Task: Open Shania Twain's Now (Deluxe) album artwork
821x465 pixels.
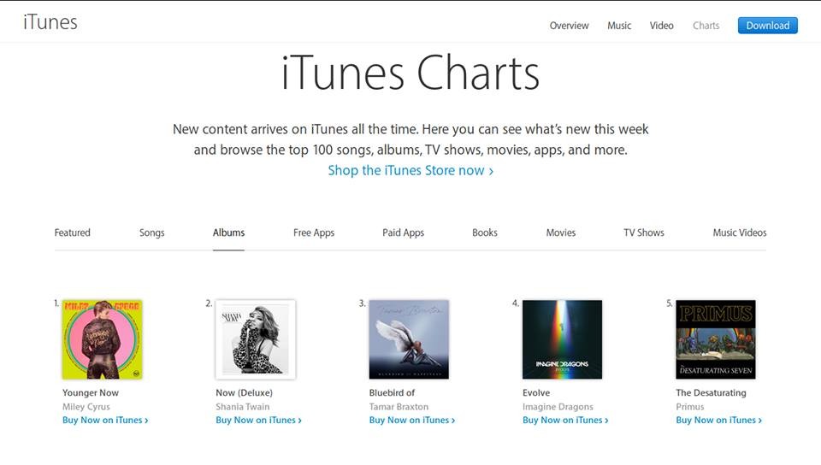Action: 256,339
